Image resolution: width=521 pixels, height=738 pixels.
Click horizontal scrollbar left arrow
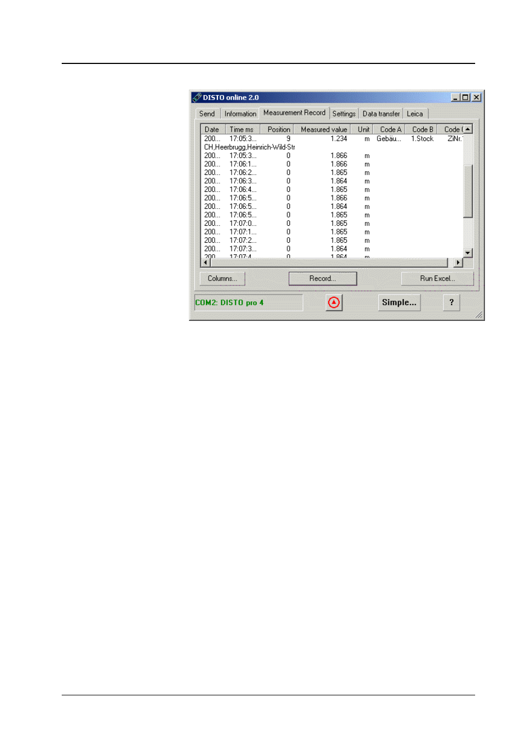206,262
